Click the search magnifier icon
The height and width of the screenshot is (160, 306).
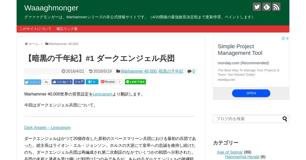[x=285, y=119]
